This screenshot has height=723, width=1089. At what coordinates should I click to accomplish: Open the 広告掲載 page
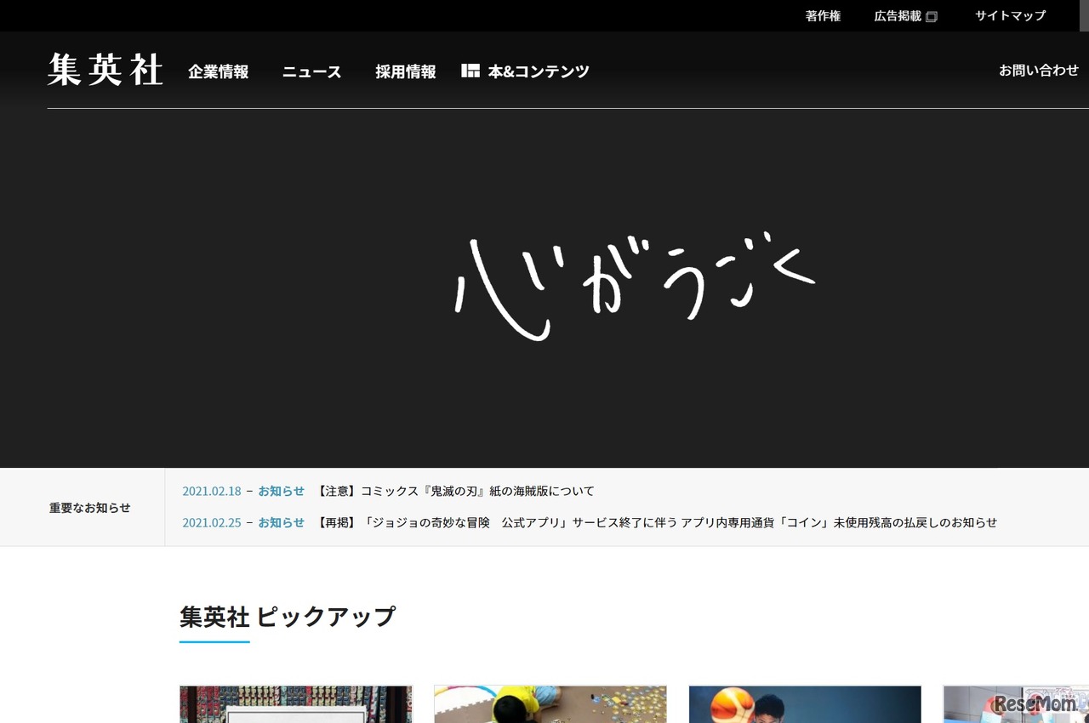900,15
